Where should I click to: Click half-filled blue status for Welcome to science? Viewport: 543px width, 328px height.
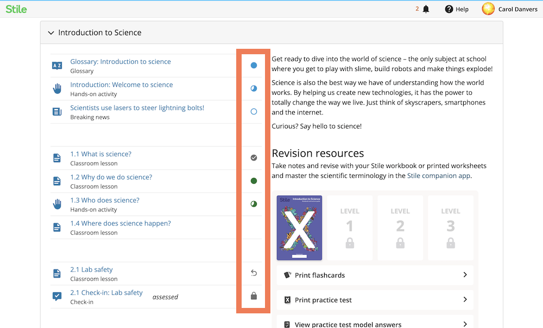tap(254, 88)
